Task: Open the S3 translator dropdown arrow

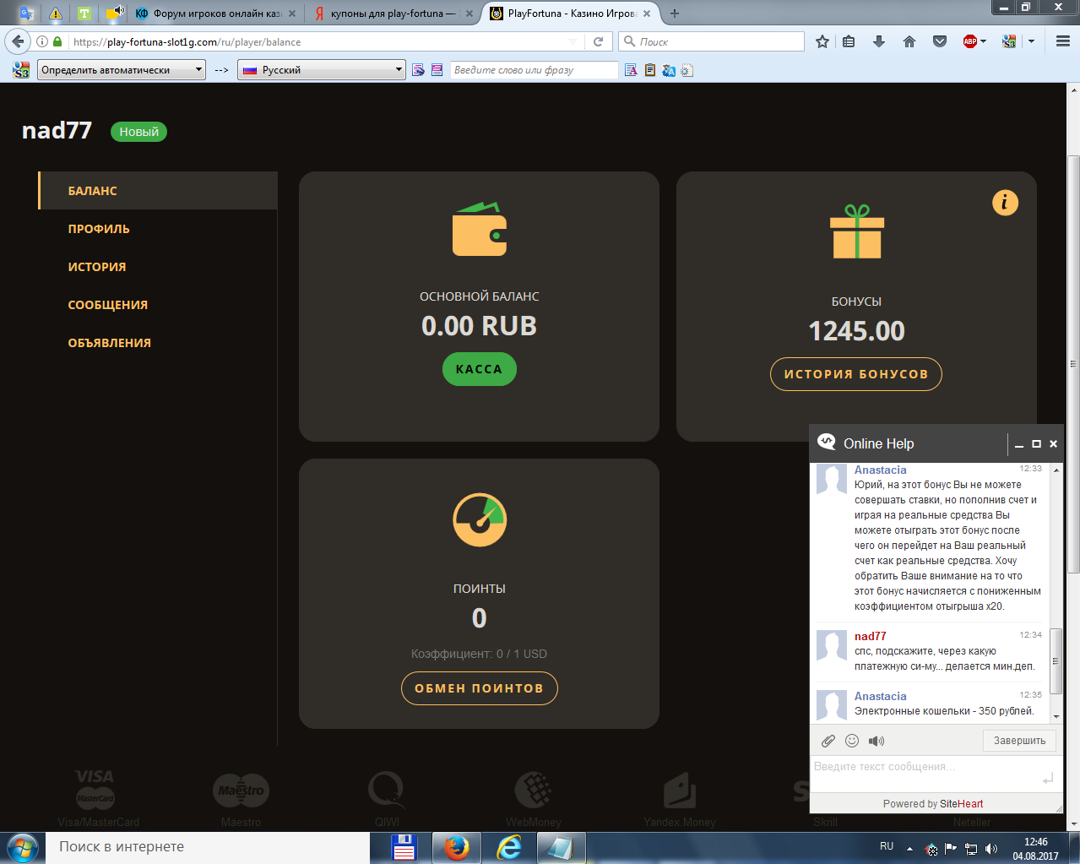Action: (x=1031, y=41)
